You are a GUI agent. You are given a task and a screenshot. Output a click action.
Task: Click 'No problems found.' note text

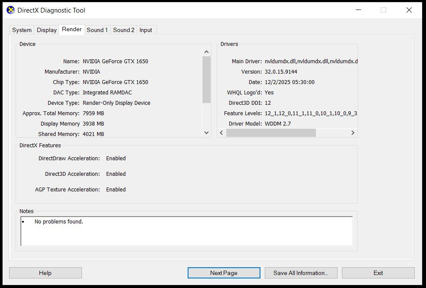pos(59,221)
